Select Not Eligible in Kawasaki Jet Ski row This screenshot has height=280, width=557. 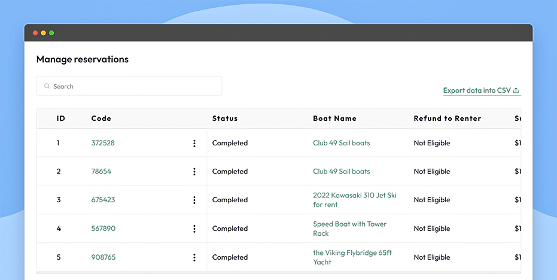click(432, 200)
